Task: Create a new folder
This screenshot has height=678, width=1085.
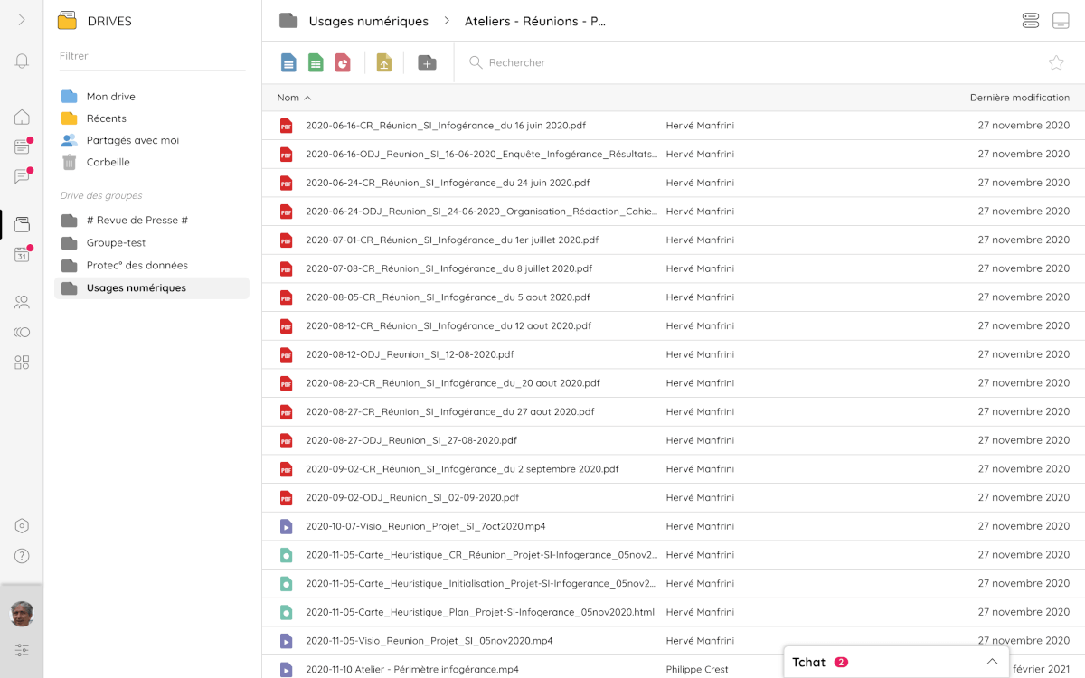Action: 427,62
